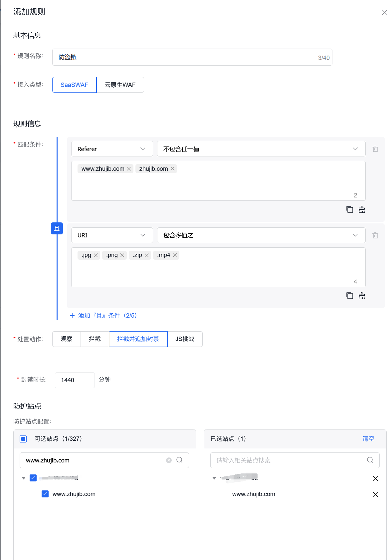Click 清空 to clear selected sites
387x560 pixels.
368,439
